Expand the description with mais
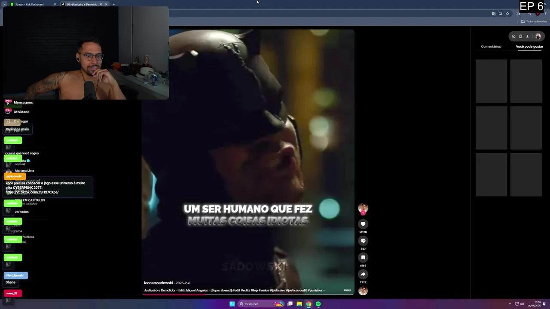This screenshot has width=550, height=309. [x=347, y=290]
